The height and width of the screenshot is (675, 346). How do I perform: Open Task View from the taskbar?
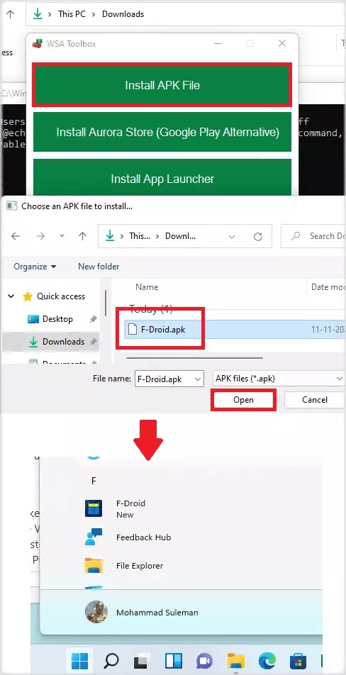pyautogui.click(x=140, y=660)
